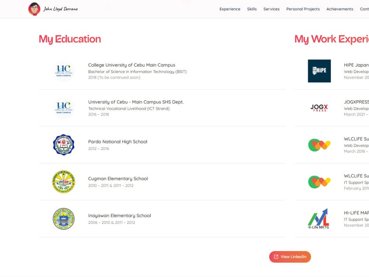
Task: Click the Pardo National High School seal
Action: [63, 145]
